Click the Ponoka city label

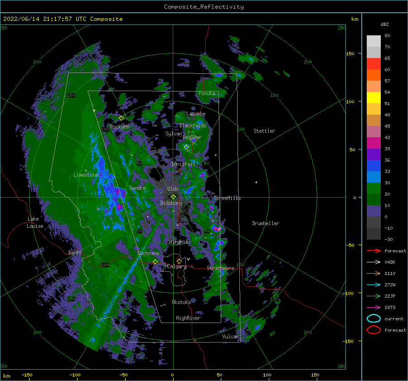coord(207,93)
